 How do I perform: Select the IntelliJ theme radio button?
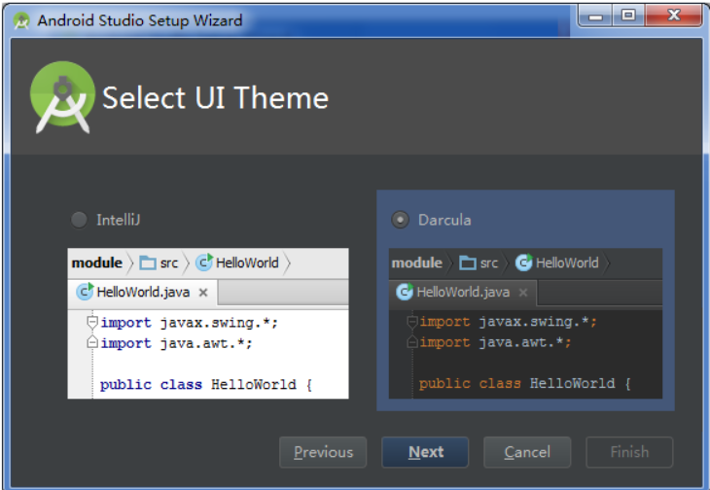coord(79,220)
